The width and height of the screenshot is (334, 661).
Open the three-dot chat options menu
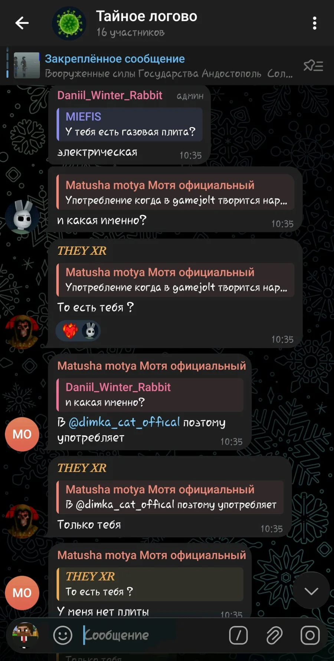point(314,23)
